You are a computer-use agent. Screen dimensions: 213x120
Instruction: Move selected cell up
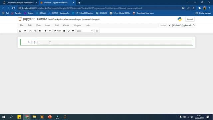(45, 31)
